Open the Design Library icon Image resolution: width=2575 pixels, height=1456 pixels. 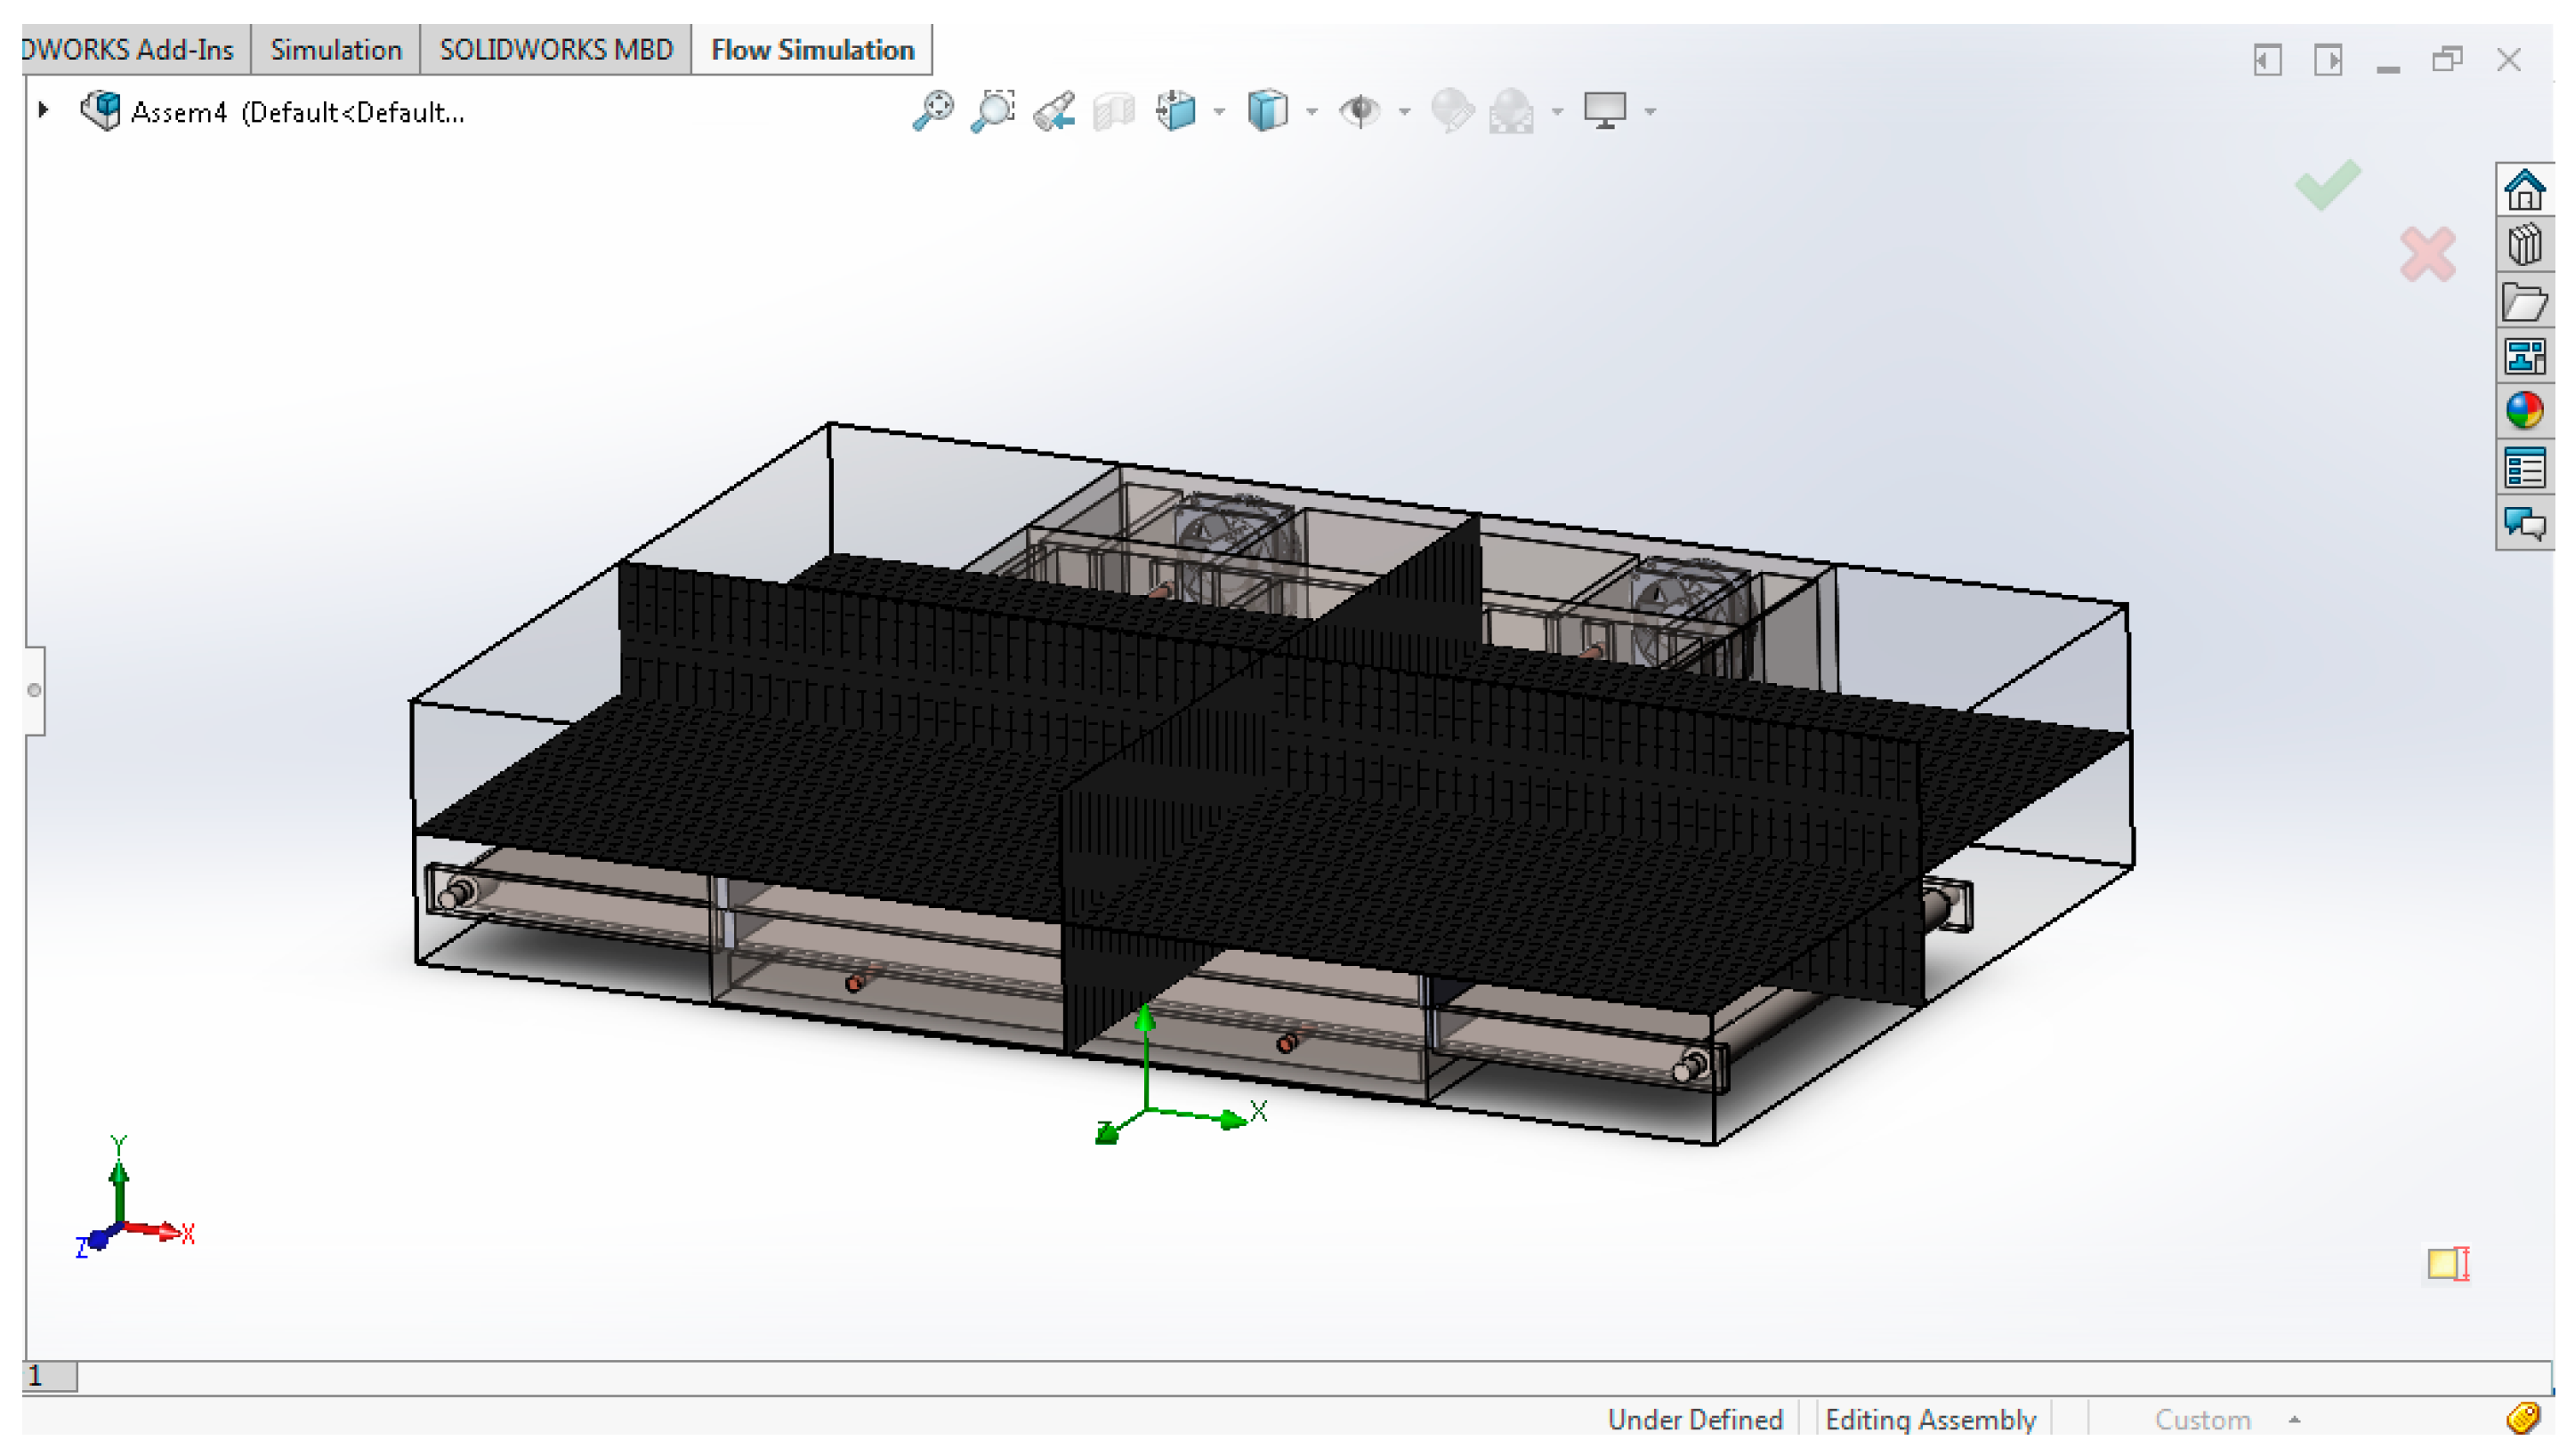click(2523, 245)
